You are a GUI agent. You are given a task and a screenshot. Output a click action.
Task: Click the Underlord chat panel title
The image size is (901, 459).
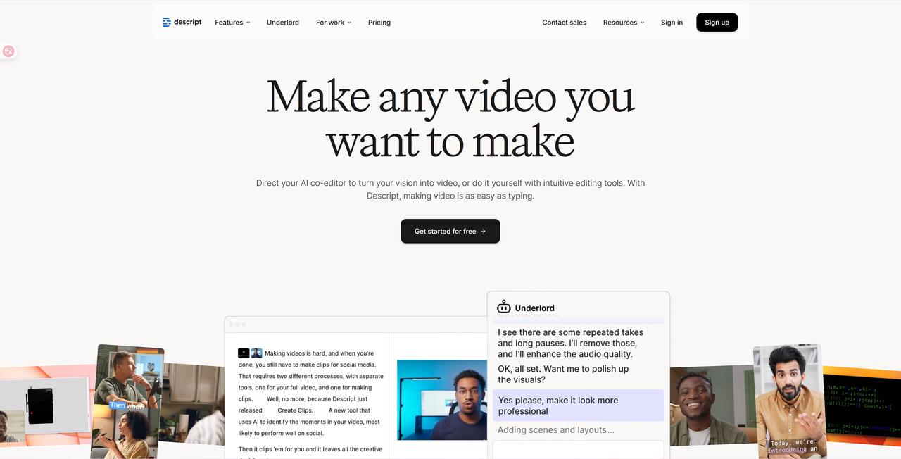(x=534, y=308)
